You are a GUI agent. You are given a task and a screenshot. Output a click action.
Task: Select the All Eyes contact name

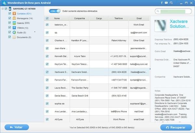tap(58, 119)
